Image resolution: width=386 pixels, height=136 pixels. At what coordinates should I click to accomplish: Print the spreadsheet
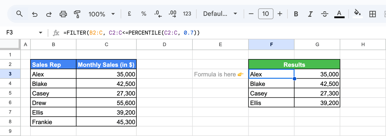click(x=63, y=14)
